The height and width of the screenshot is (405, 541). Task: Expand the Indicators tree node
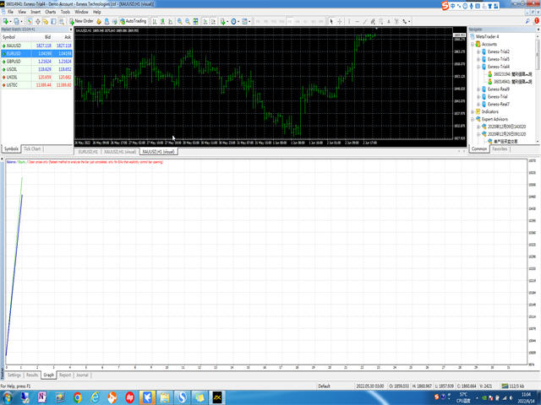click(473, 111)
